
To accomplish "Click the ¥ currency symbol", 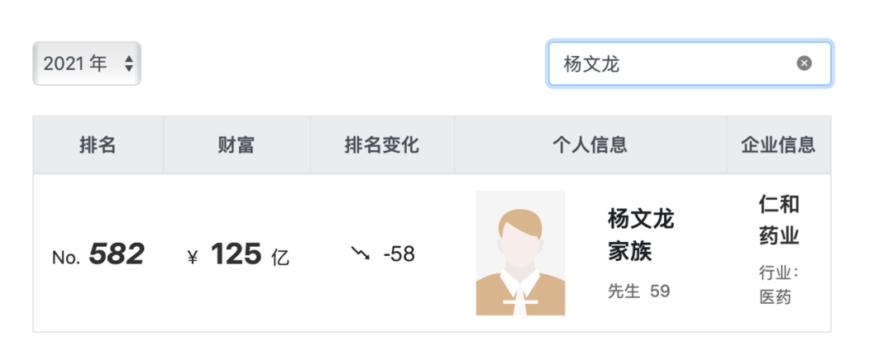I will (x=193, y=258).
